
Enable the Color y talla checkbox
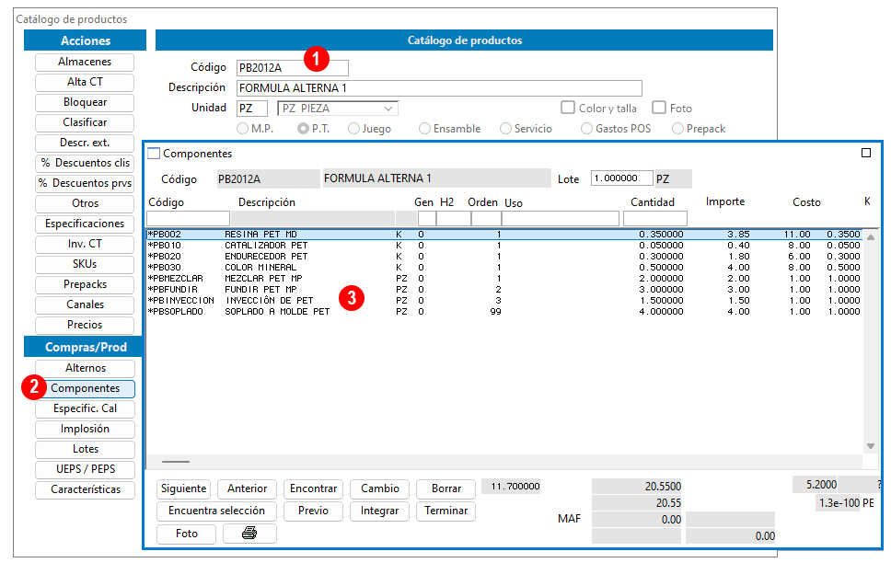[x=568, y=108]
